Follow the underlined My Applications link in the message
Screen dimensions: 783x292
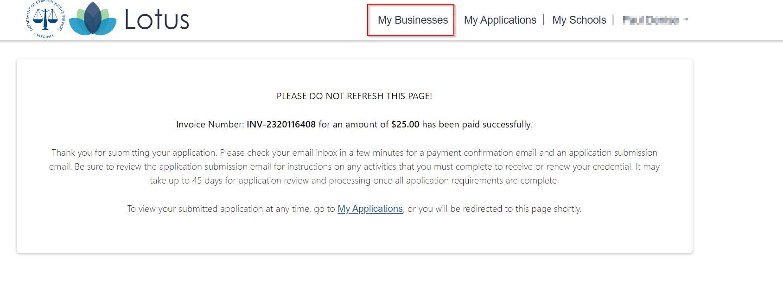pos(370,209)
